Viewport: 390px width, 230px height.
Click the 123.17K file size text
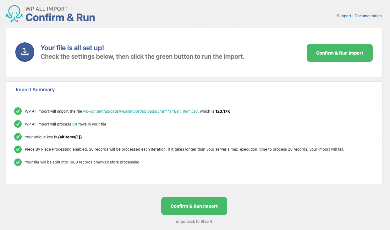223,111
